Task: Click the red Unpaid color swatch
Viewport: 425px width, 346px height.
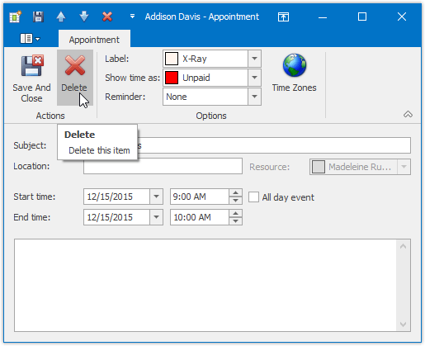Action: [x=172, y=78]
